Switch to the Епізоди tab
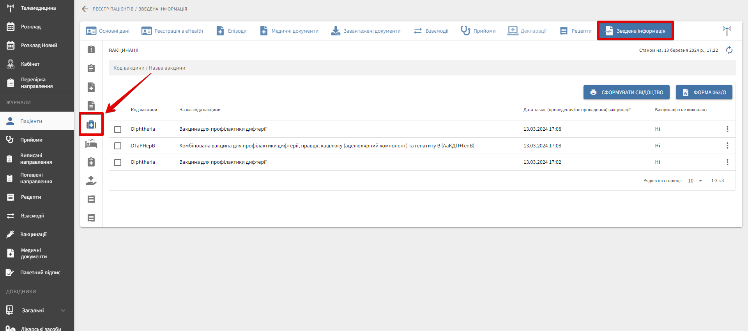Viewport: 748px width, 331px height. coord(232,31)
